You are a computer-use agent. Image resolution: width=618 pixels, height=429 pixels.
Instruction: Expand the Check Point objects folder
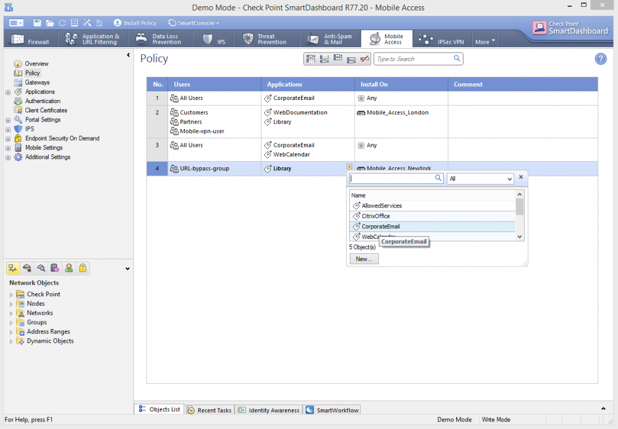pos(11,294)
